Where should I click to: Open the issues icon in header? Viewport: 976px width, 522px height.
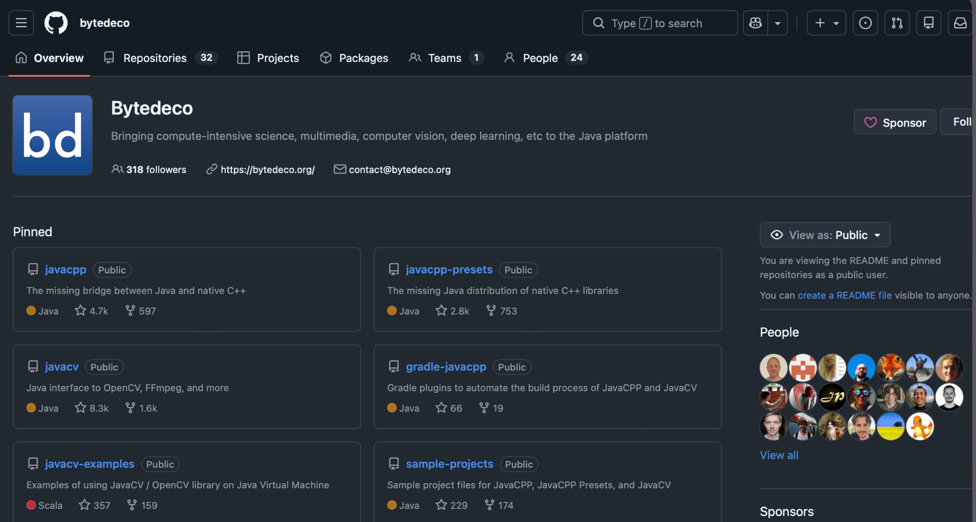pyautogui.click(x=865, y=23)
